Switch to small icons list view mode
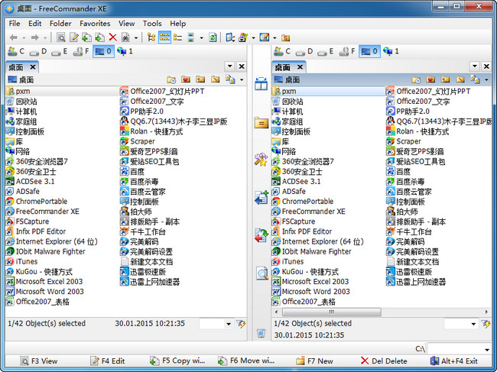 pyautogui.click(x=164, y=37)
